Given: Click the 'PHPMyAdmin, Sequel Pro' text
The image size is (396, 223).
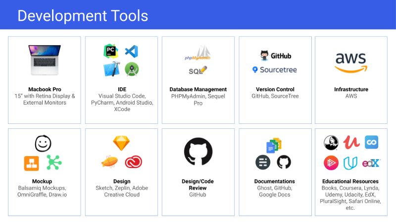Looking at the screenshot, I should (x=198, y=100).
